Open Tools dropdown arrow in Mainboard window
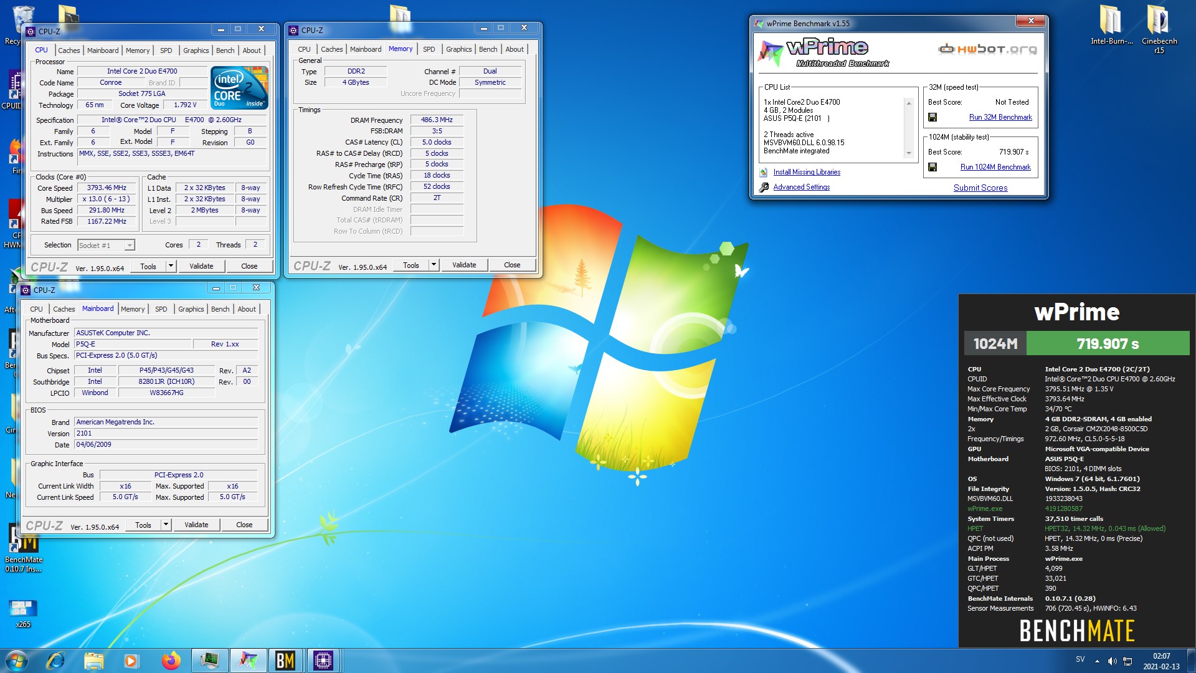 click(x=166, y=525)
